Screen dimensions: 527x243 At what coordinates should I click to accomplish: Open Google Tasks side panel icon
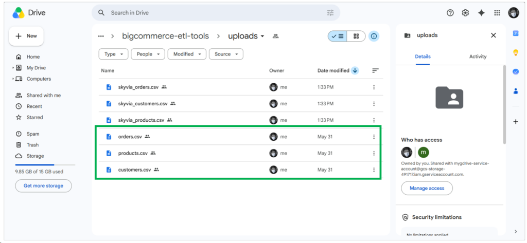coord(516,71)
